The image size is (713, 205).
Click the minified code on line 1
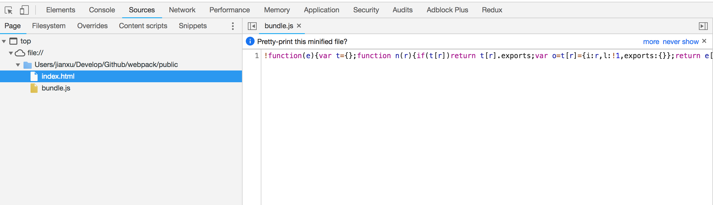tap(488, 56)
